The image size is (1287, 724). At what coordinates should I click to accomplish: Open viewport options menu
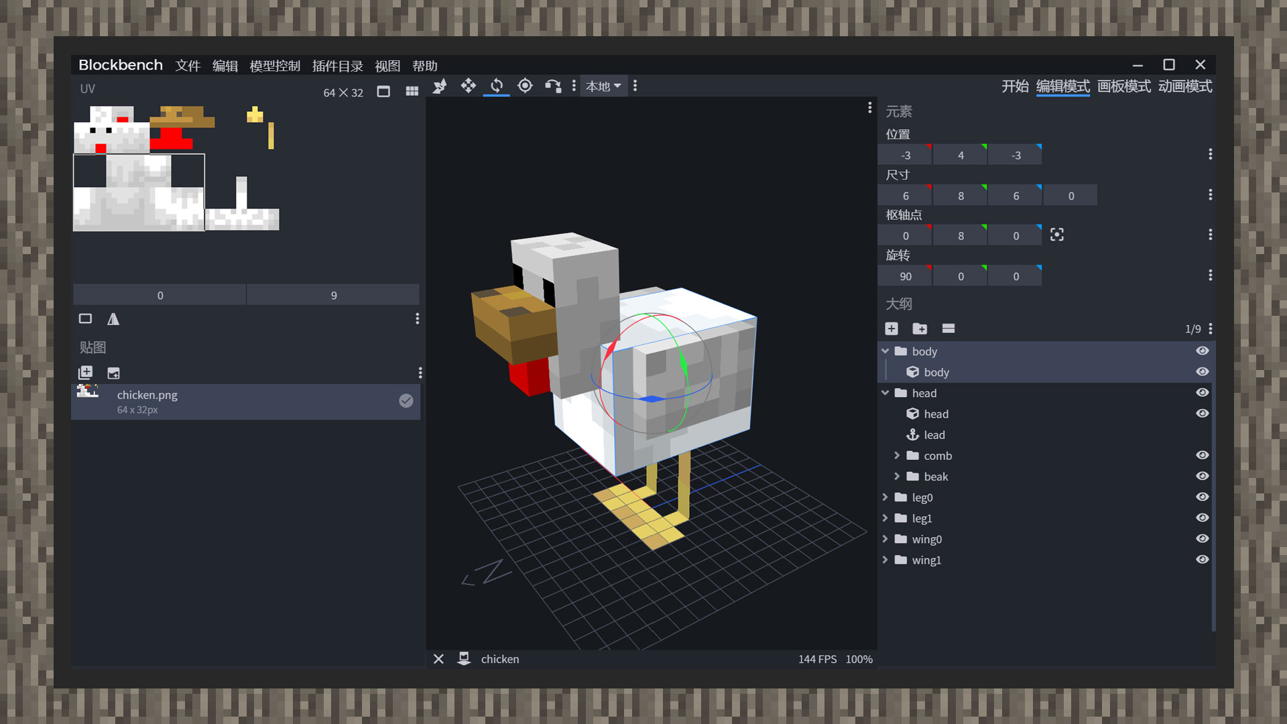[x=869, y=107]
